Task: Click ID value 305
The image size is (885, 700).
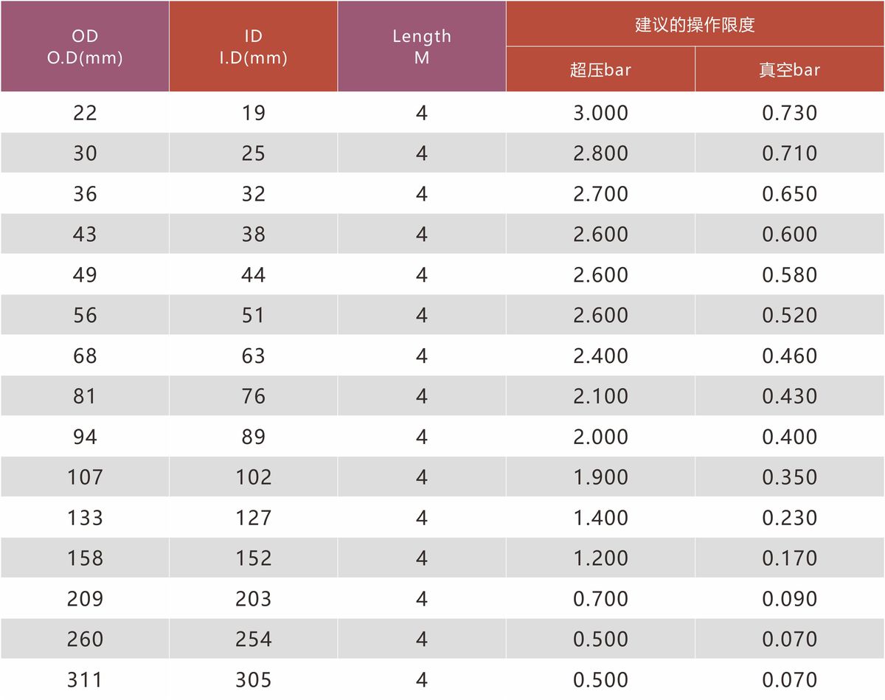Action: point(253,680)
